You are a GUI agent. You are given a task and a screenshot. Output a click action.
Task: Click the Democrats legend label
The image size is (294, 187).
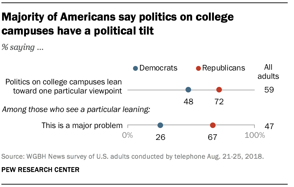(158, 68)
